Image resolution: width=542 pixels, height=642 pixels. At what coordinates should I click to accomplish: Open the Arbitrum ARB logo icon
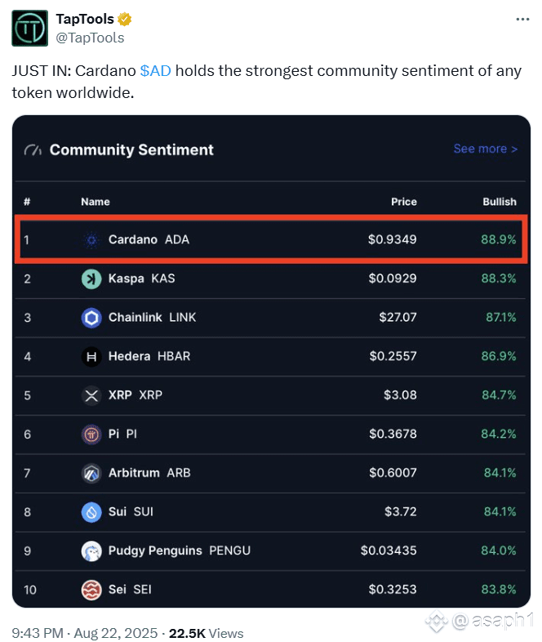coord(91,473)
